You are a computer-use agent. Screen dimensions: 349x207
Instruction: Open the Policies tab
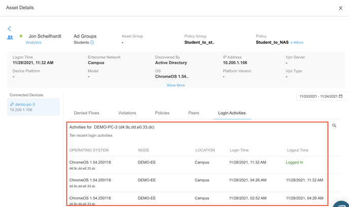click(162, 113)
